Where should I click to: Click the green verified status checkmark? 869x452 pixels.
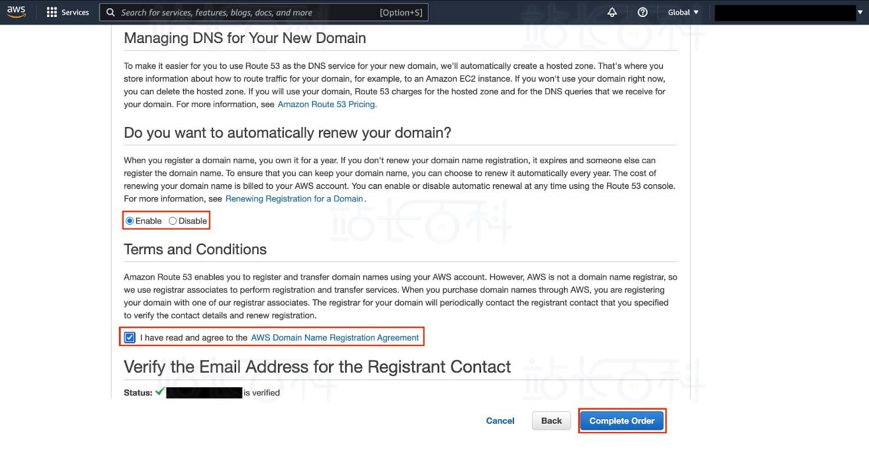pyautogui.click(x=160, y=392)
